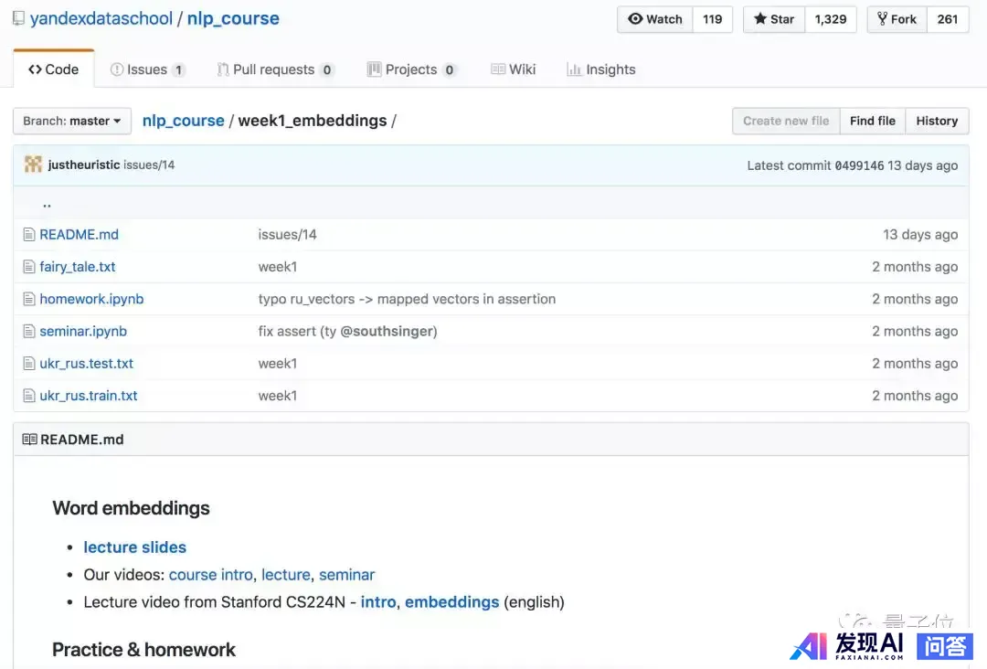Click the README.md panel title

tap(82, 440)
